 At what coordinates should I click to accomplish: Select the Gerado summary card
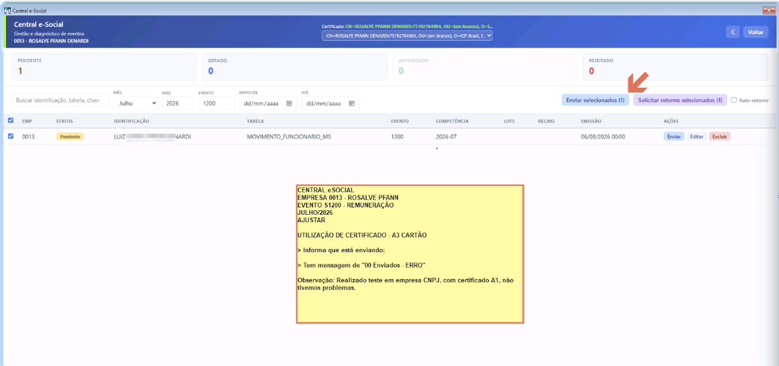point(295,67)
